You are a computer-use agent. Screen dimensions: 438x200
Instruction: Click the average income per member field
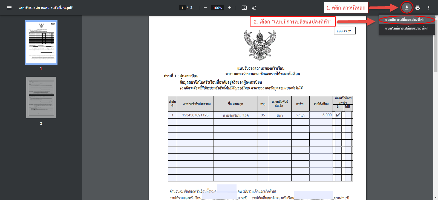coord(314,195)
